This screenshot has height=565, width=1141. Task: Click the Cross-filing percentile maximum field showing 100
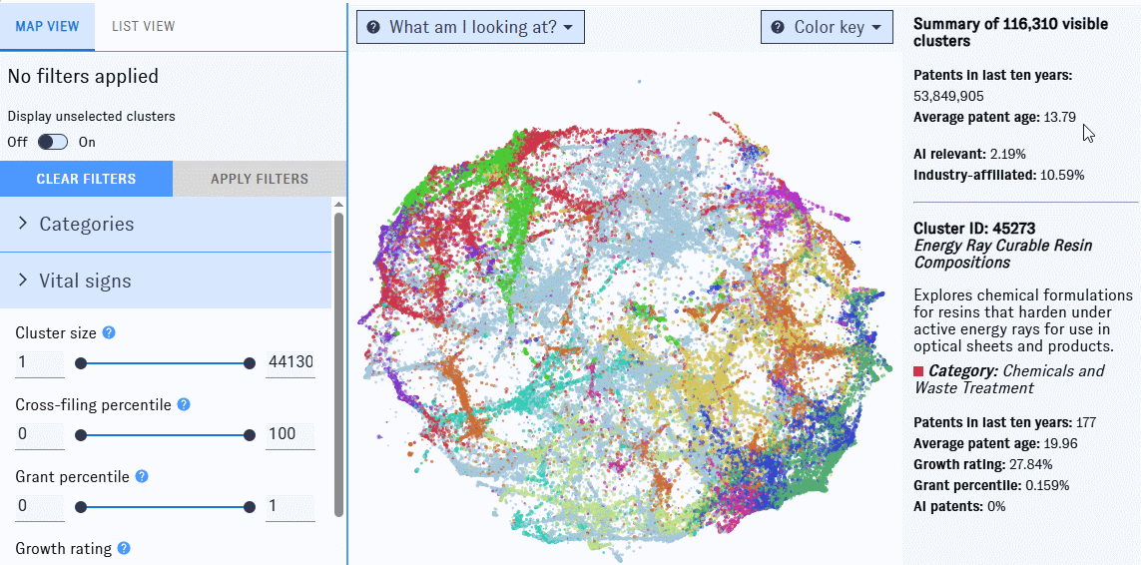point(290,434)
